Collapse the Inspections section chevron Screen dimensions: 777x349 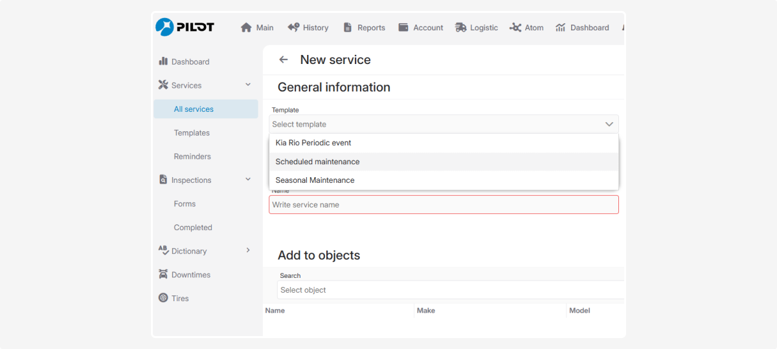point(248,180)
